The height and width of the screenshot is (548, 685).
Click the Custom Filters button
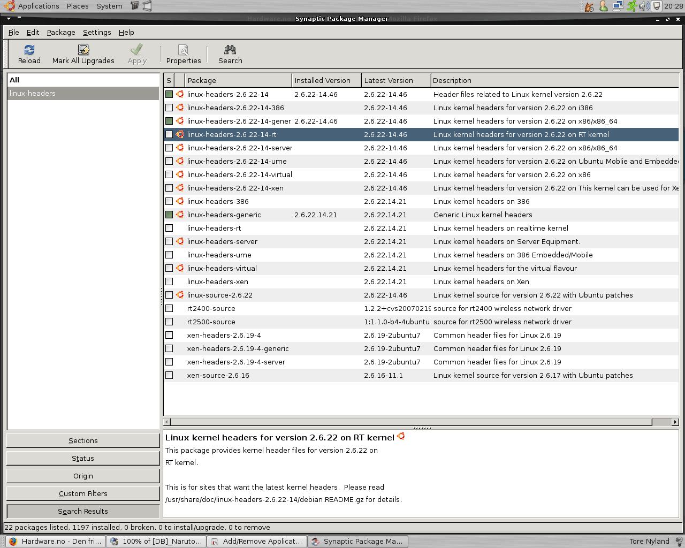tap(83, 493)
